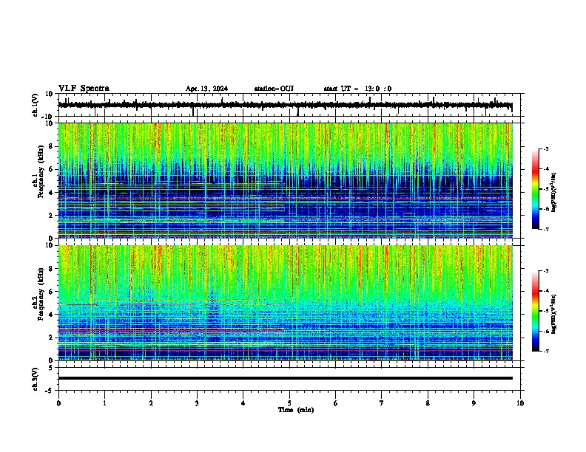Click the "8" kHz tick of ch.1 spectrogram
This screenshot has width=586, height=452.
coord(51,146)
